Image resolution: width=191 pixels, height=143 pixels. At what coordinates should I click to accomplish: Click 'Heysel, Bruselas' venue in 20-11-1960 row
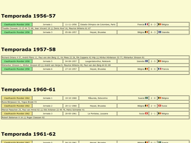coord(98,106)
